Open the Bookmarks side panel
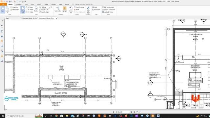The height and width of the screenshot is (118, 210). [2, 26]
